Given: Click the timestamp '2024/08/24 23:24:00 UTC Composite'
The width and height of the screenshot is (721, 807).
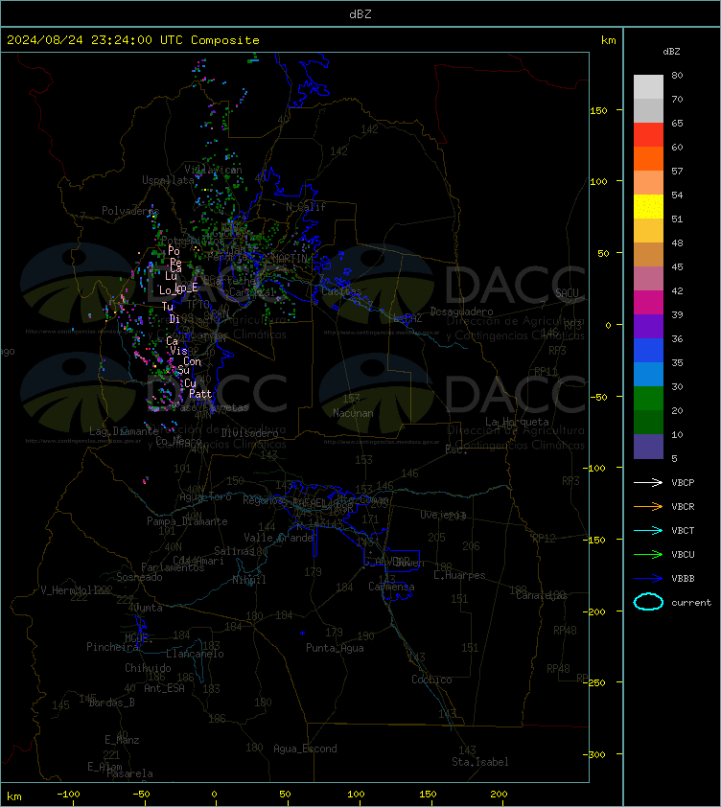Looking at the screenshot, I should pyautogui.click(x=133, y=40).
